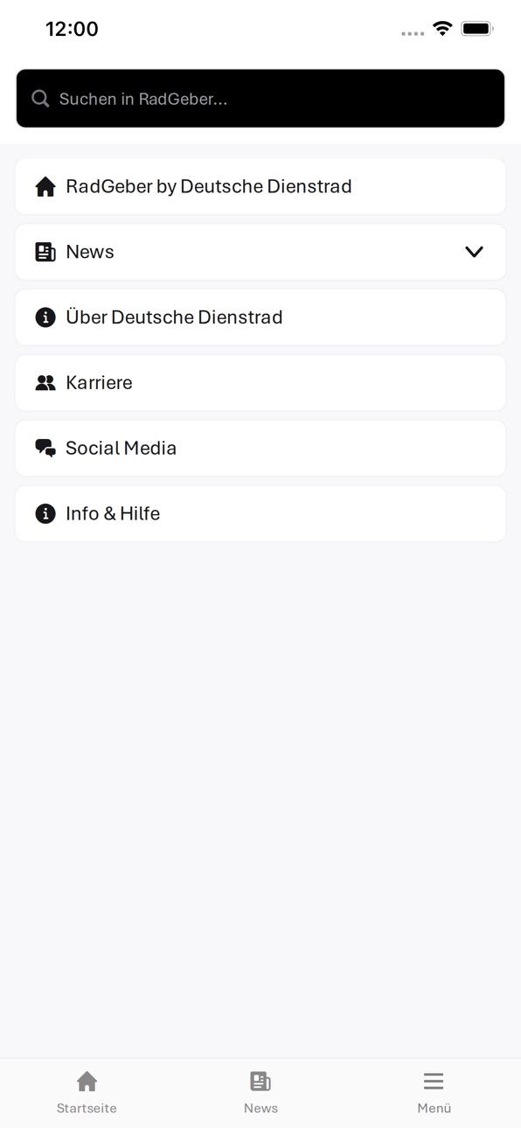521x1128 pixels.
Task: Click the newspaper icon in News row
Action: click(45, 252)
